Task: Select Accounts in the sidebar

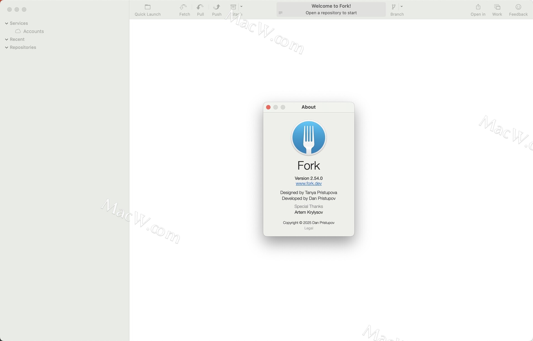Action: tap(34, 31)
